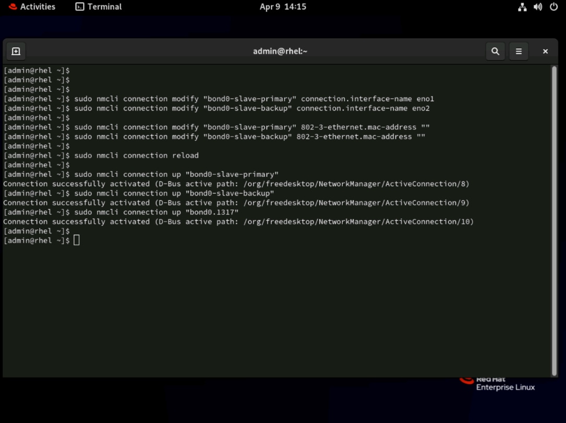Click the admin@rhel:~ window title
Image resolution: width=566 pixels, height=423 pixels.
point(280,51)
